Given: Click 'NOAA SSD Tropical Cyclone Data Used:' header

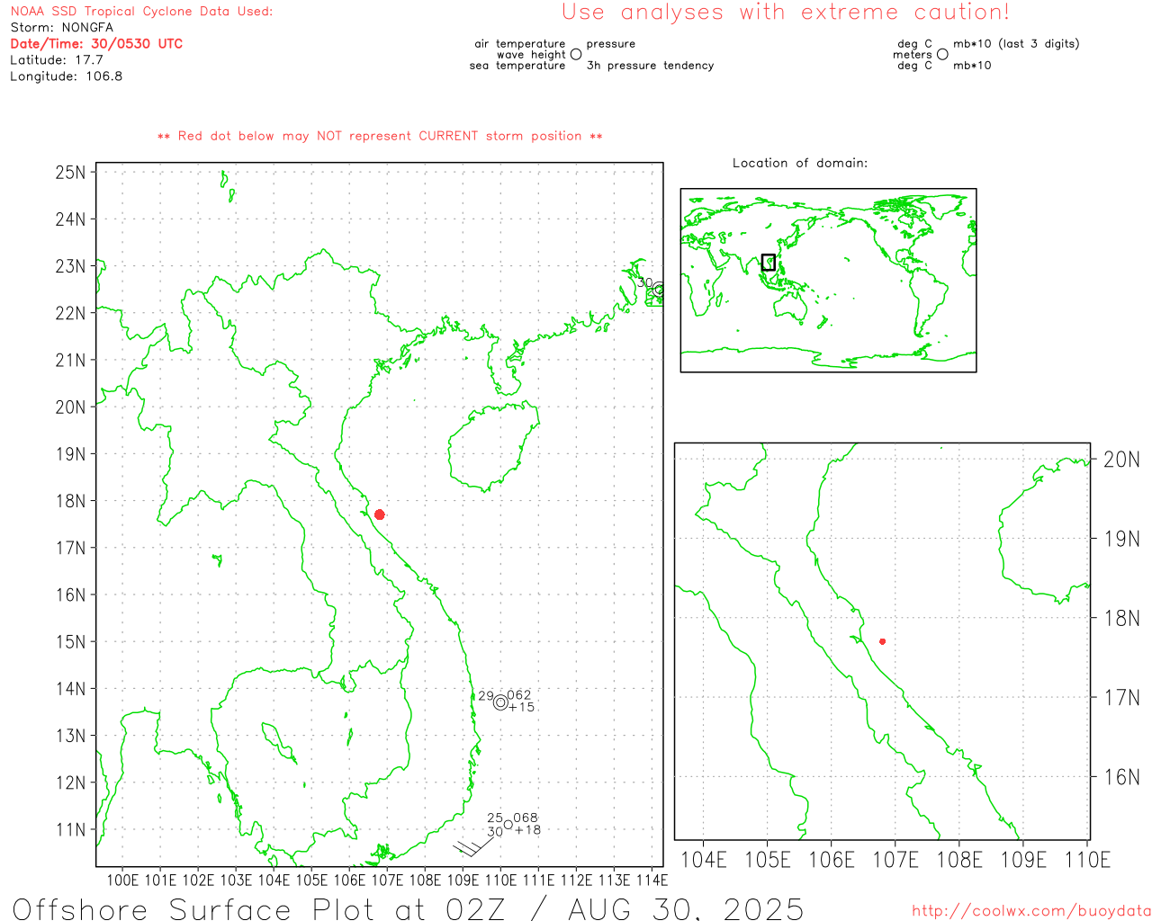Looking at the screenshot, I should (x=141, y=12).
